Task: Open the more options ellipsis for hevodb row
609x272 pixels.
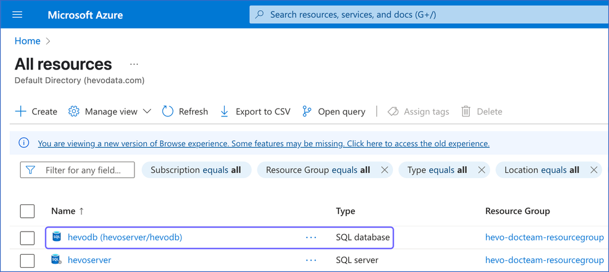Action: tap(311, 237)
